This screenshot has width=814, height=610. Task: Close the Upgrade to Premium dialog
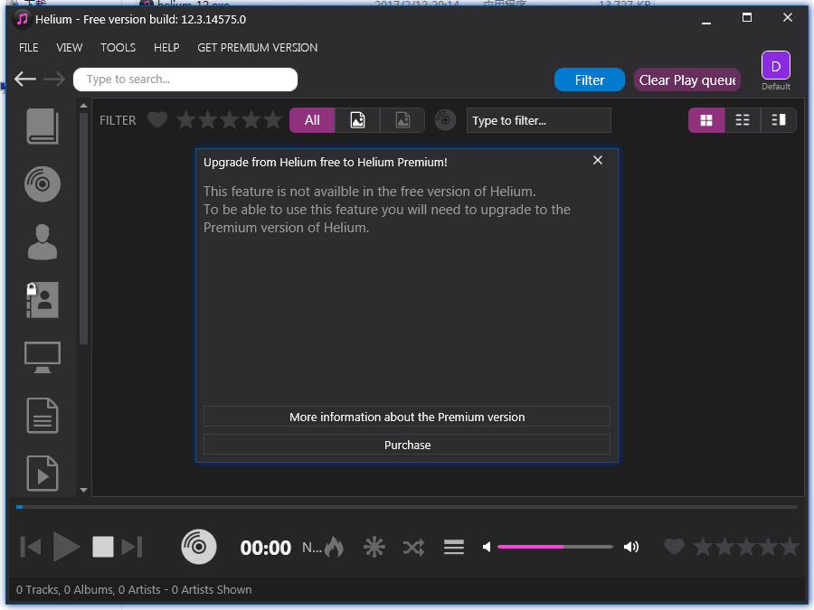pos(598,160)
